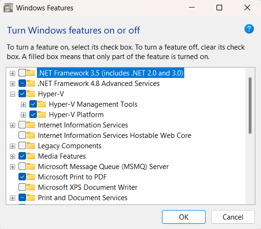
Task: Uncheck the Hyper-V checkbox
Action: 22,93
